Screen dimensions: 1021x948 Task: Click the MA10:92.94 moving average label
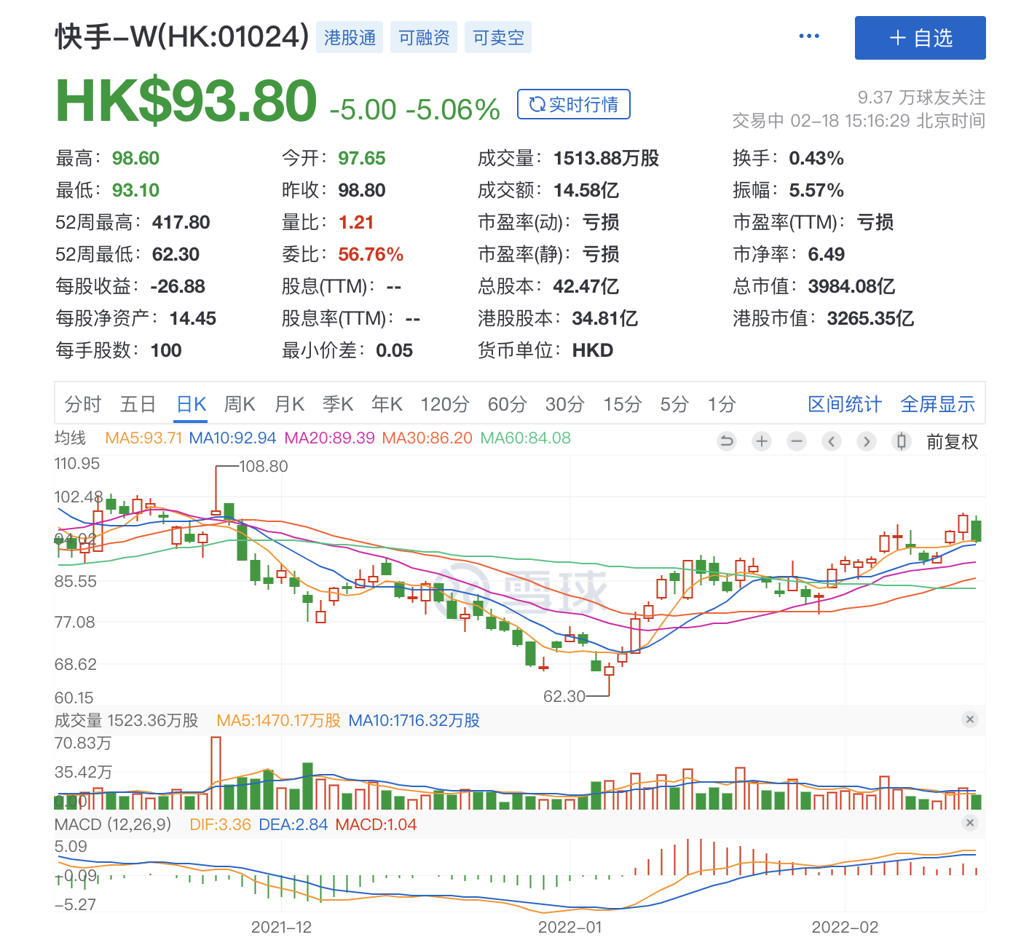(x=232, y=438)
